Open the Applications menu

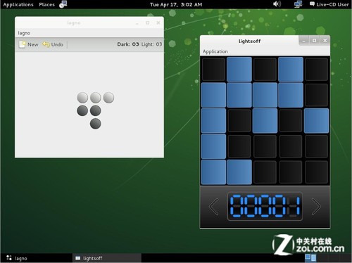18,4
